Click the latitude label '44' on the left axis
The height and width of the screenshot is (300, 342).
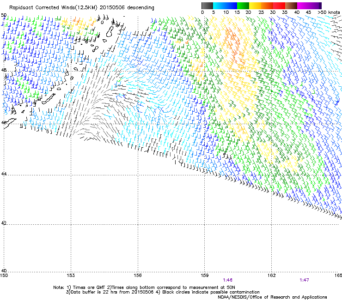pos(4,174)
